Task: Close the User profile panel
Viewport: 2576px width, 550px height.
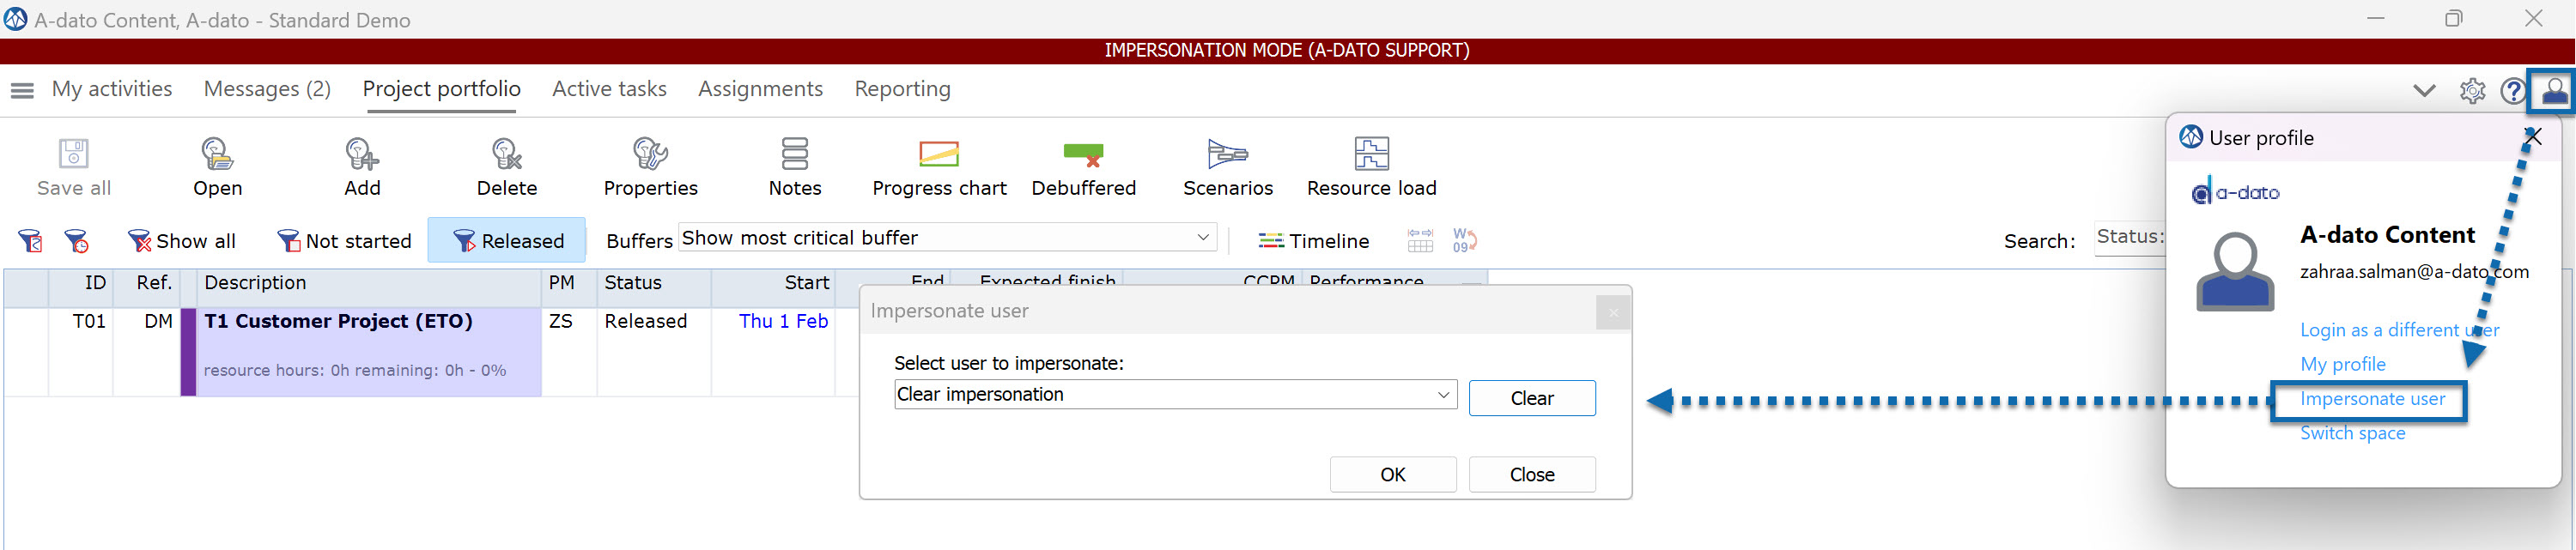Action: click(2532, 138)
